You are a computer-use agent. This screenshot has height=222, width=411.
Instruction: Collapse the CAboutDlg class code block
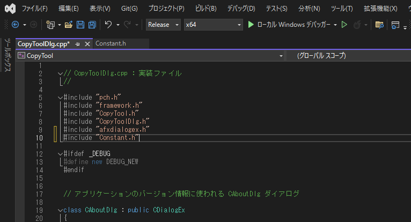click(60, 210)
